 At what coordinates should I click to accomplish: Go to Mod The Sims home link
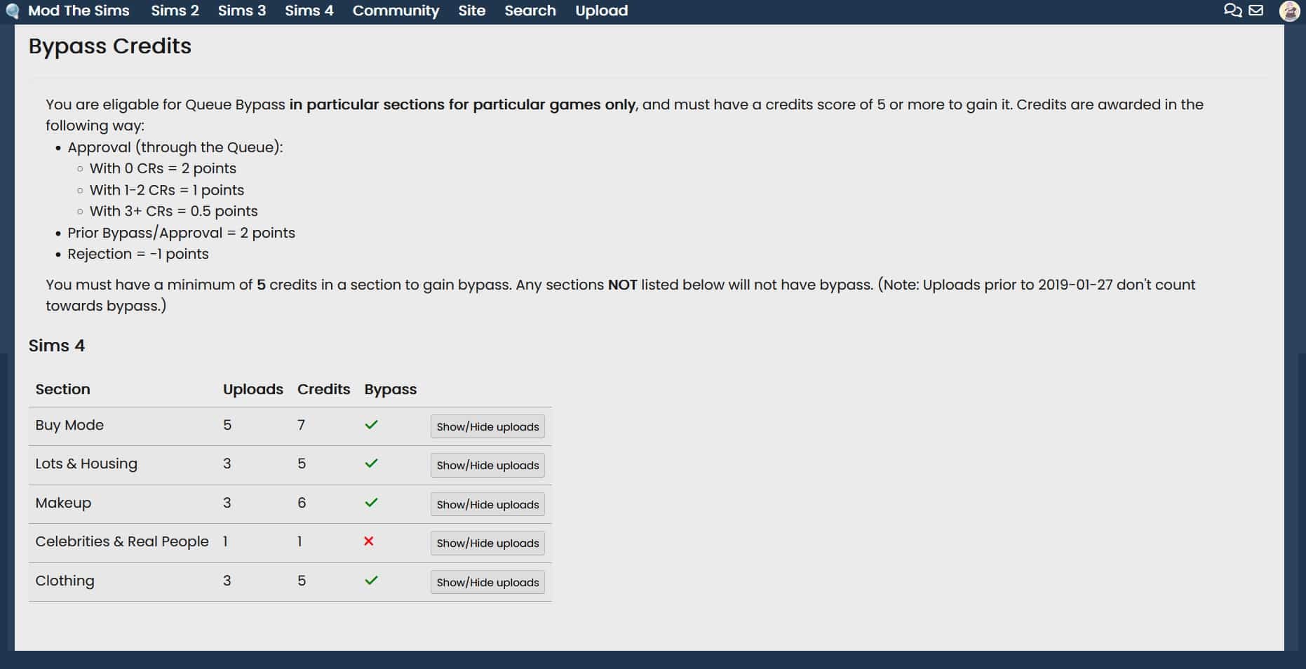79,11
